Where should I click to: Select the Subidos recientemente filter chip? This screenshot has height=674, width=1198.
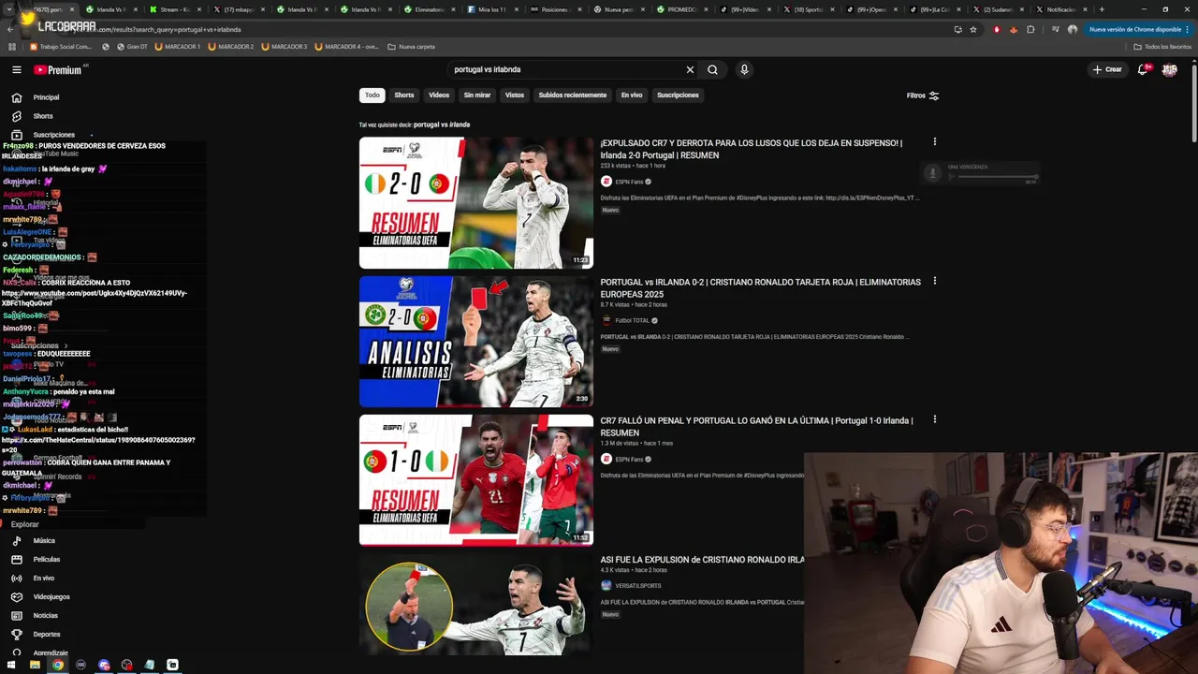point(573,95)
